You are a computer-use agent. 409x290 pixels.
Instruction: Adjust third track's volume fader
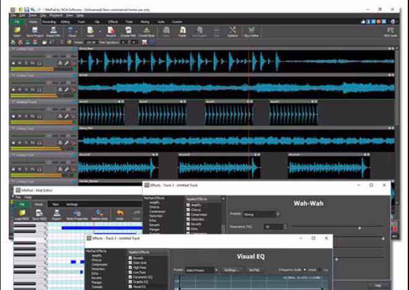coord(49,109)
